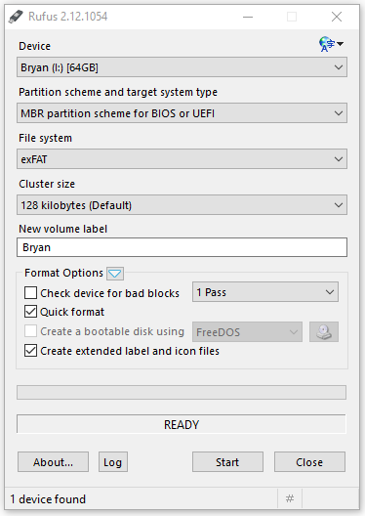Screen dimensions: 365x516
Task: Open the File system exFAT dropdown
Action: (182, 159)
